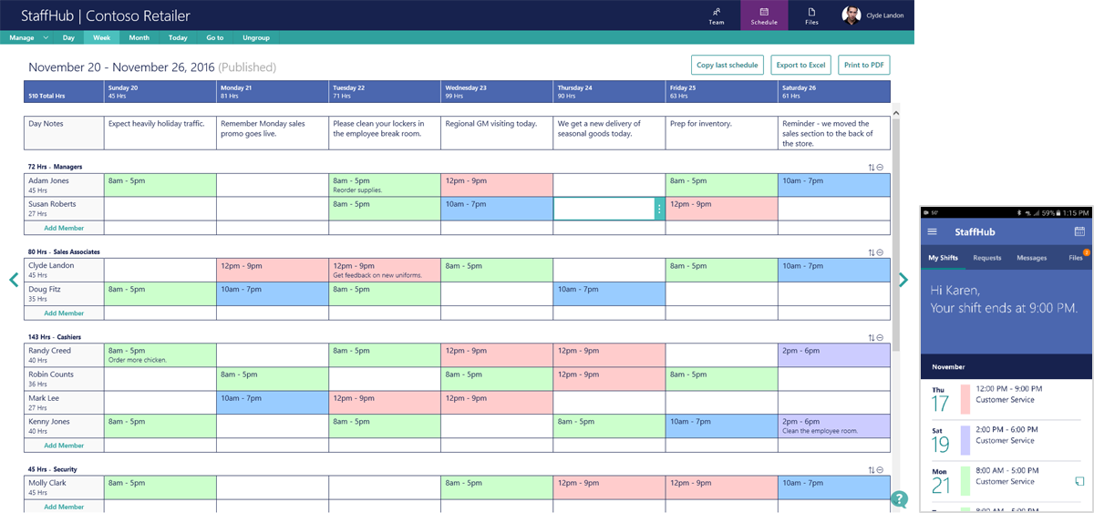The image size is (1094, 513).
Task: Select Mark Lee's Monday 10am - 7pm shift
Action: 273,402
